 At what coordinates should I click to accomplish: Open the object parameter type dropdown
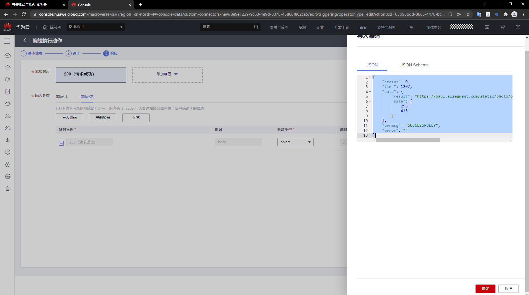295,142
